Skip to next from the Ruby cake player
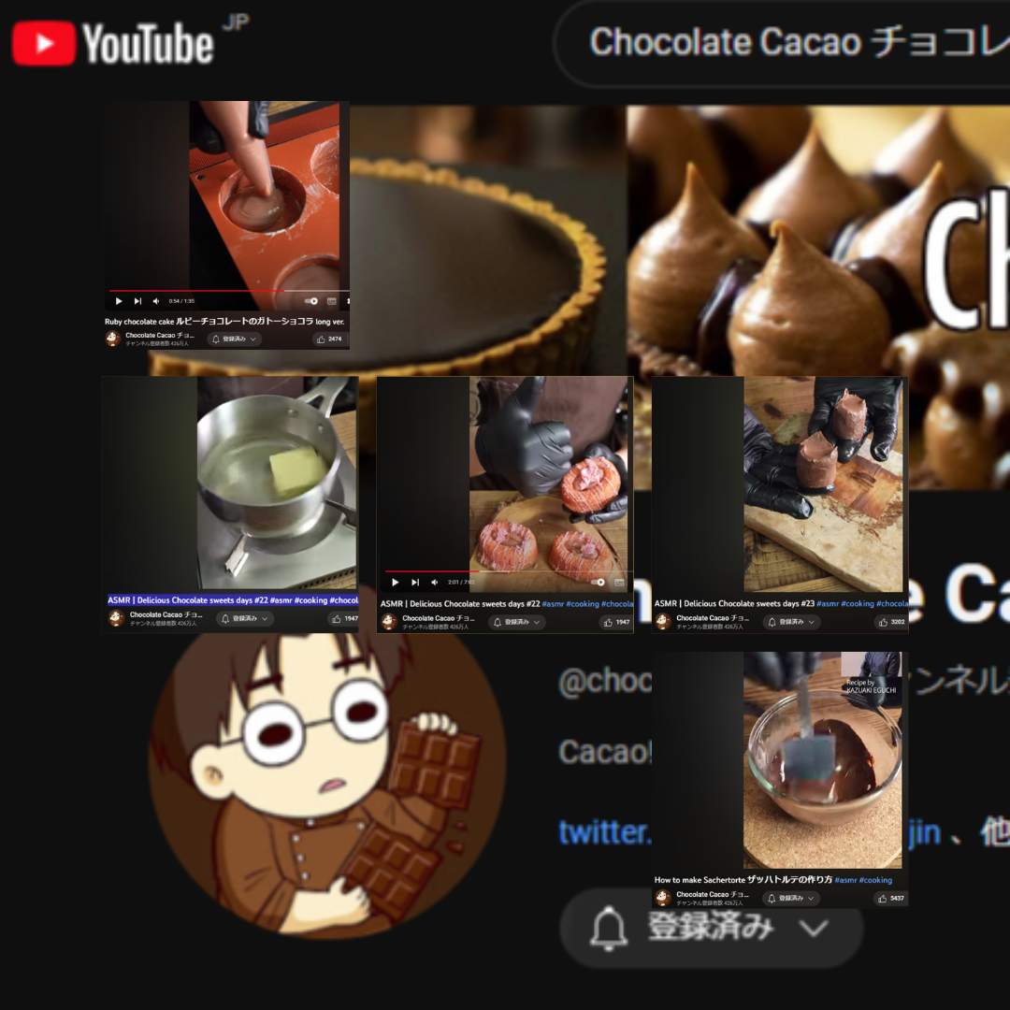 (x=137, y=301)
